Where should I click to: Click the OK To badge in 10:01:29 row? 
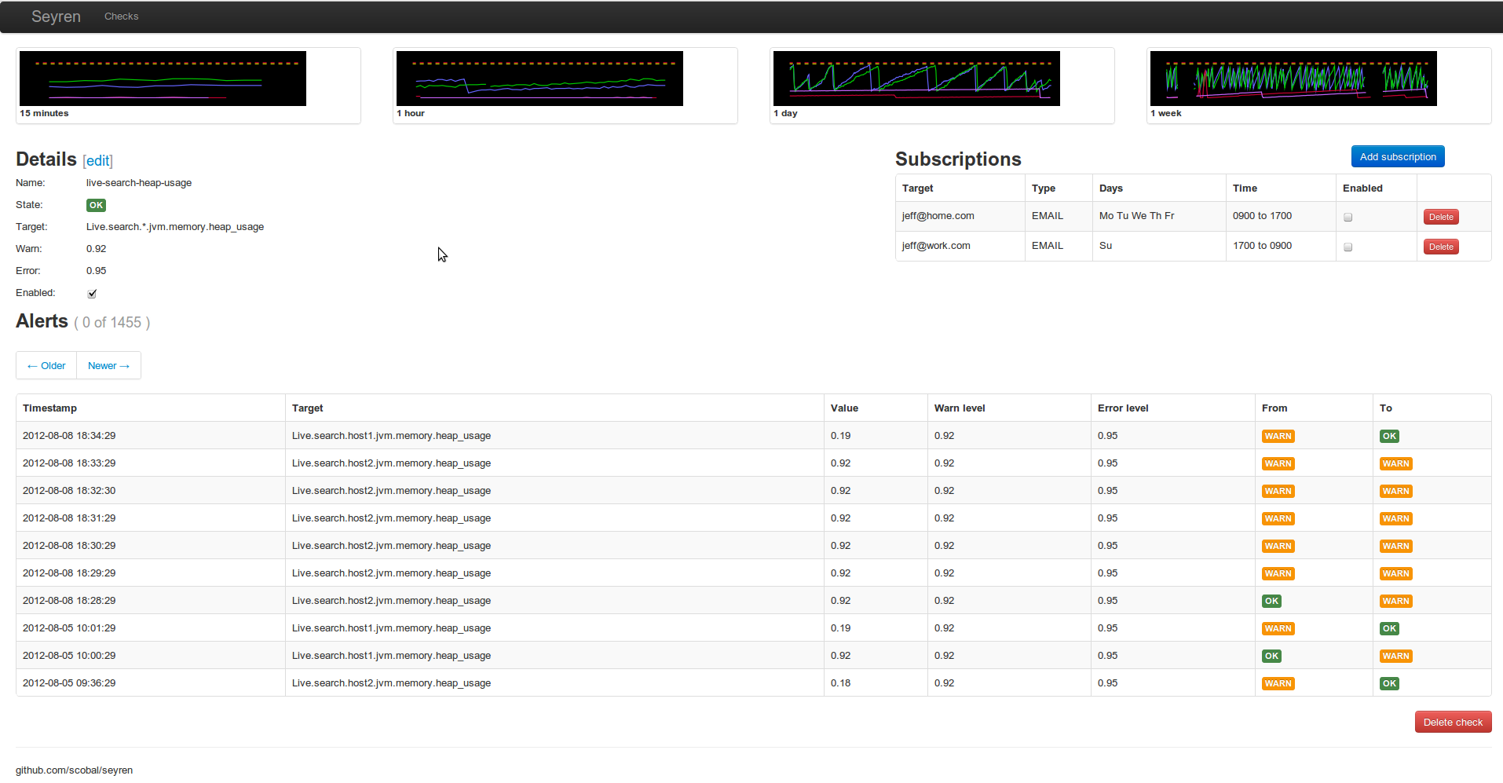coord(1389,628)
